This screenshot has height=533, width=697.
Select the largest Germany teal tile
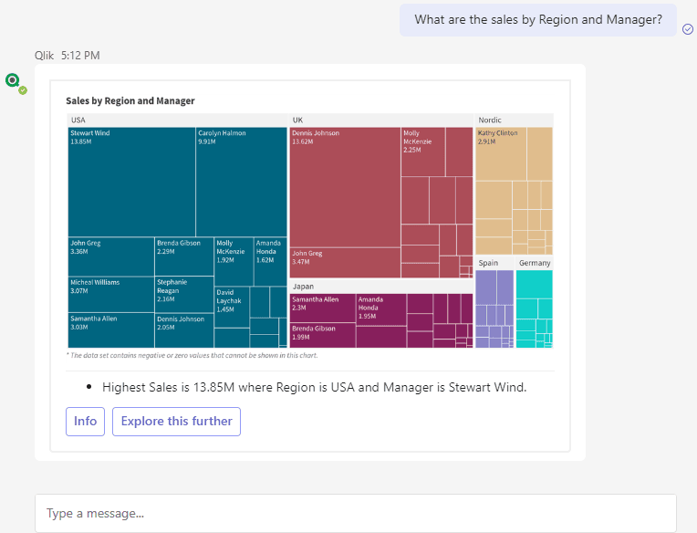[535, 284]
